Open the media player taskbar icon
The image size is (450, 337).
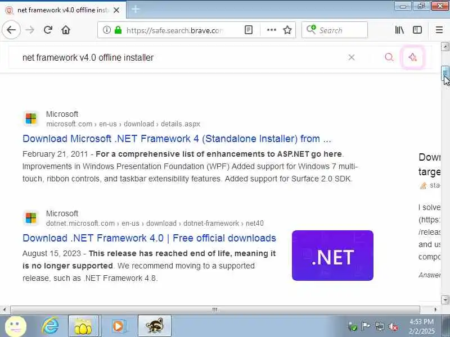tap(118, 326)
